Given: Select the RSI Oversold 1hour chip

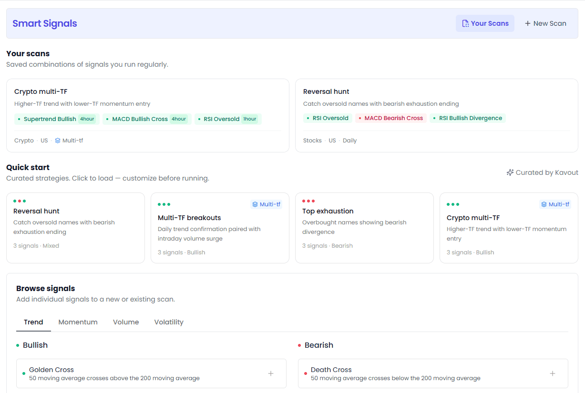Looking at the screenshot, I should 228,119.
